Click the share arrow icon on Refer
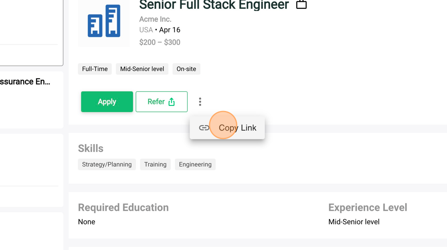This screenshot has height=250, width=447. tap(171, 101)
